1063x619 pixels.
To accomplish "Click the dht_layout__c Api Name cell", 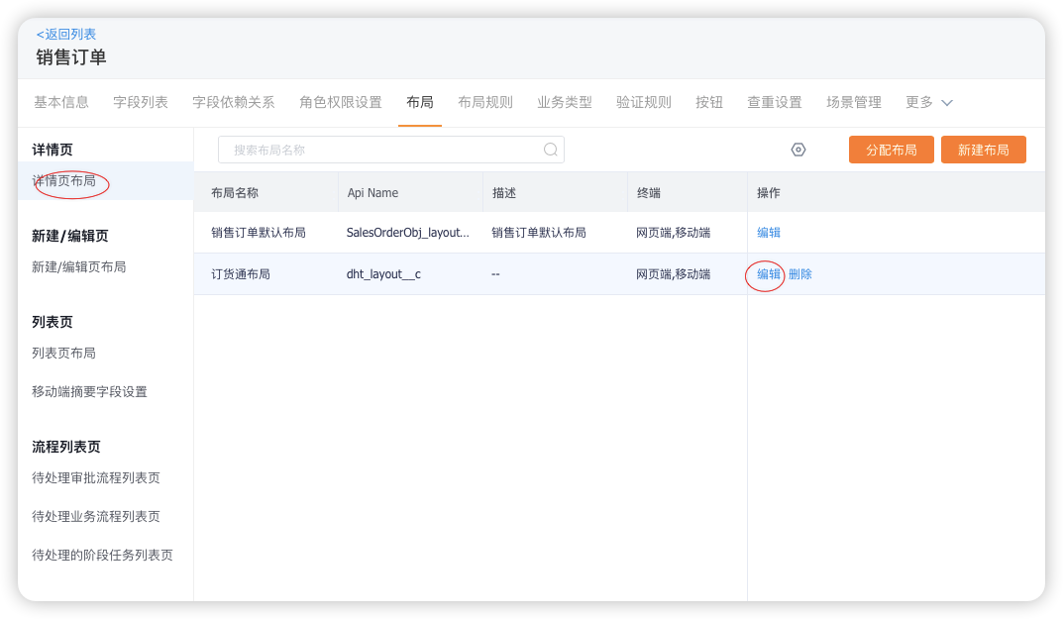I will tap(383, 274).
